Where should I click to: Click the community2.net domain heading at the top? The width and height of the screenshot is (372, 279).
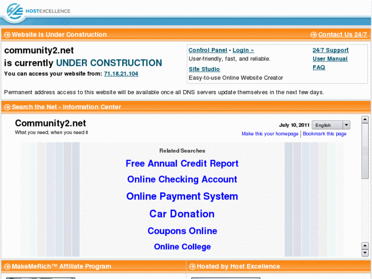point(39,50)
